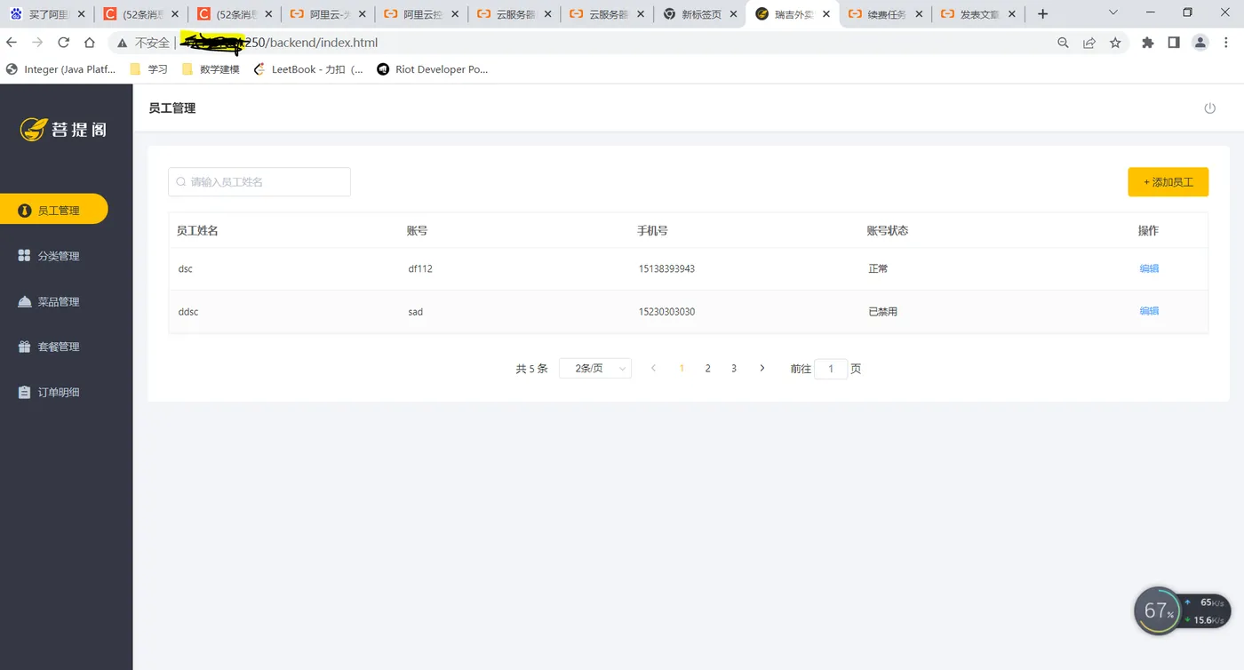
Task: Switch to the 新标签页 tab
Action: pyautogui.click(x=700, y=14)
